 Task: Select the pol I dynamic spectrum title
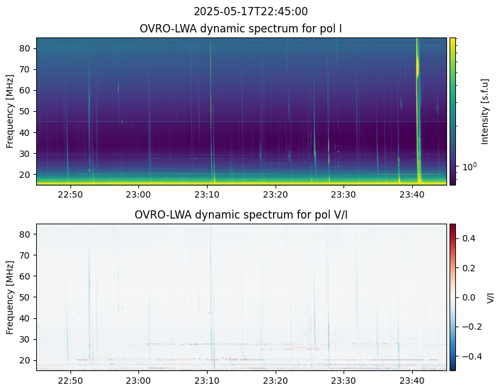241,29
